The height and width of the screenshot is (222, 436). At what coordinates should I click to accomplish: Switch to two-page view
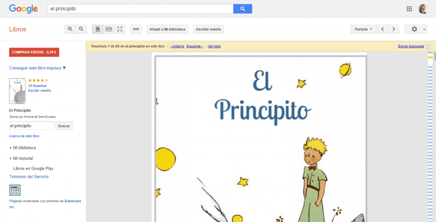click(109, 29)
